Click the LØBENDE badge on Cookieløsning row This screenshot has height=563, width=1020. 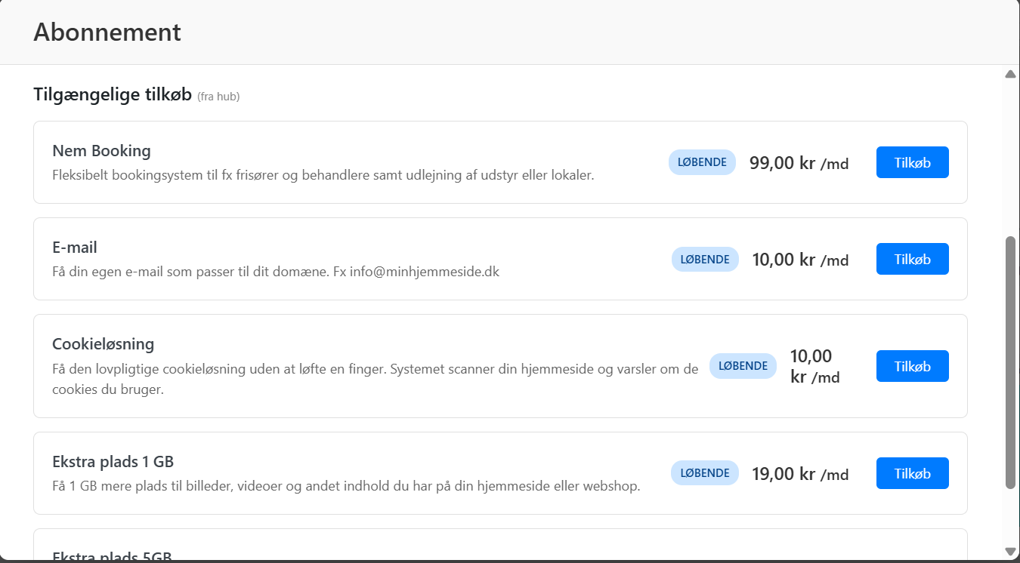tap(743, 366)
